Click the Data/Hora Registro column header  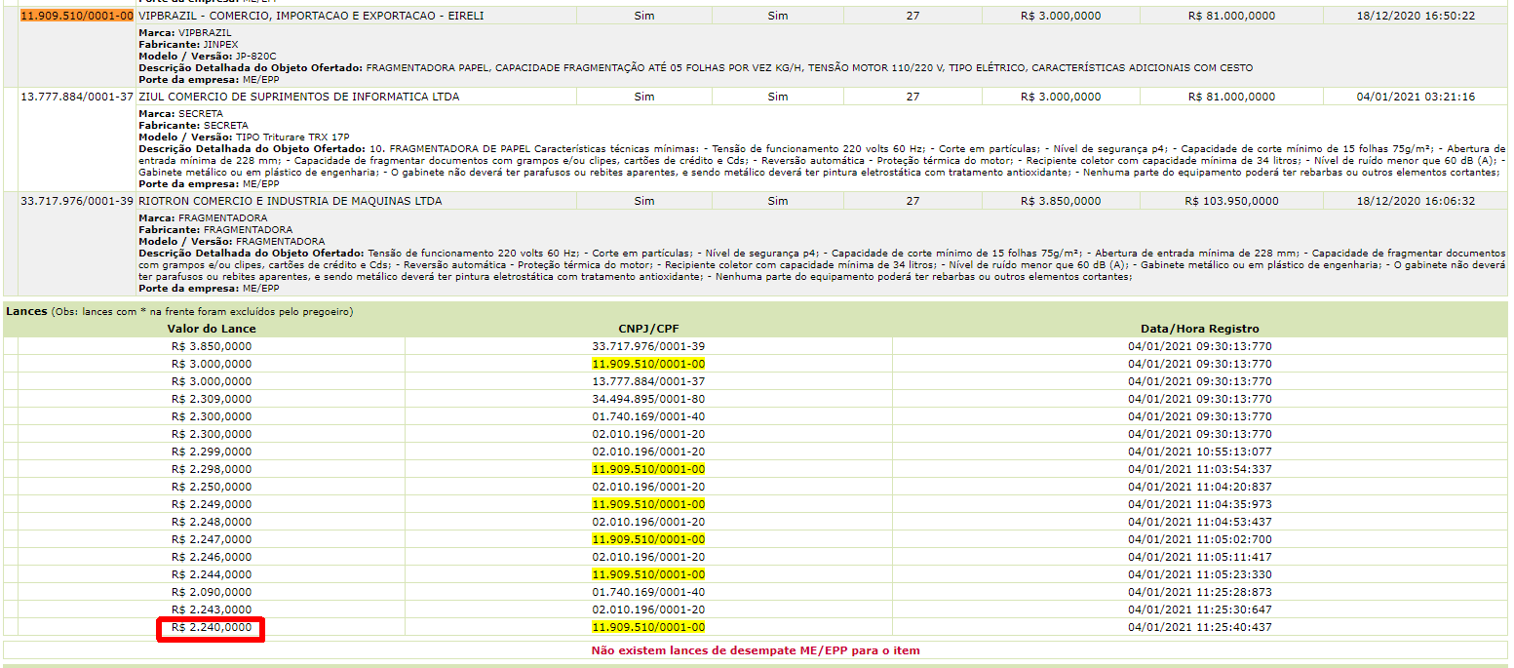point(1199,329)
